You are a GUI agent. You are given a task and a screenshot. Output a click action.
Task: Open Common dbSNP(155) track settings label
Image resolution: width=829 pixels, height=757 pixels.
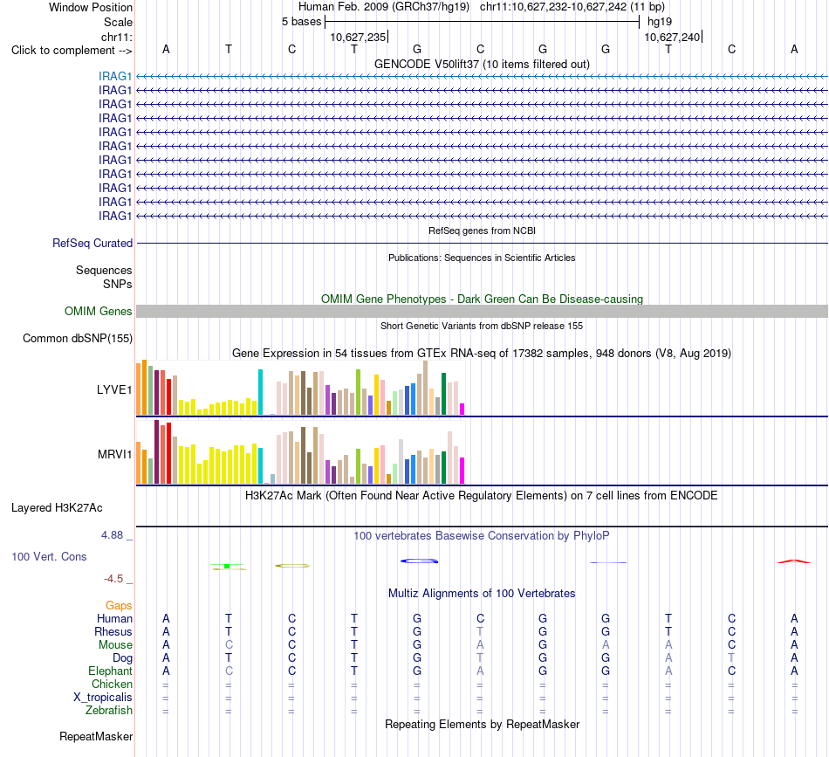pos(78,339)
